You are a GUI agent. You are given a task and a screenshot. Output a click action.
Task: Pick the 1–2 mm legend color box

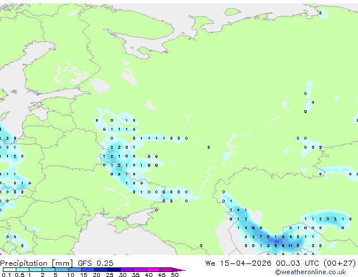pyautogui.click(x=36, y=270)
